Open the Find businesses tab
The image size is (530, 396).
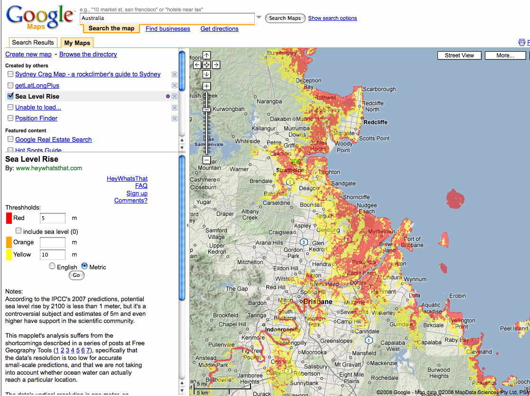167,29
